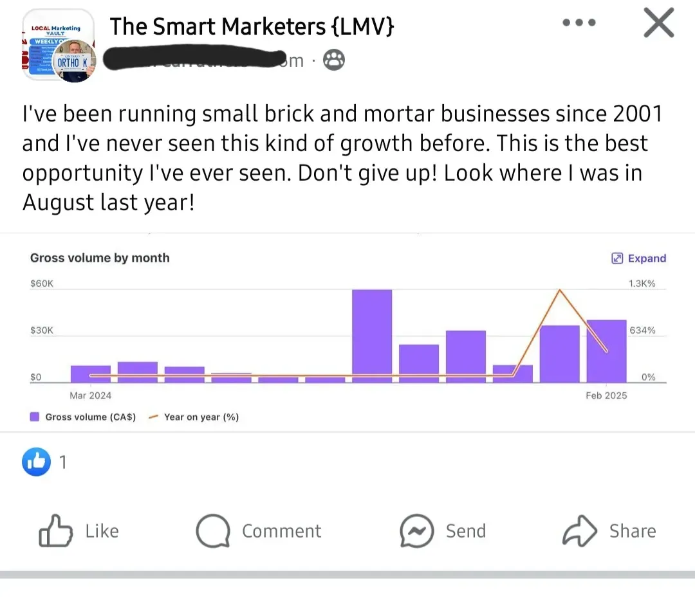The image size is (695, 598).
Task: Tap the Like button label
Action: coord(102,531)
